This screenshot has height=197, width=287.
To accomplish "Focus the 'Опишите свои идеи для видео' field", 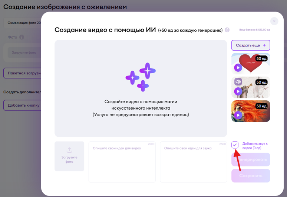I will click(122, 162).
